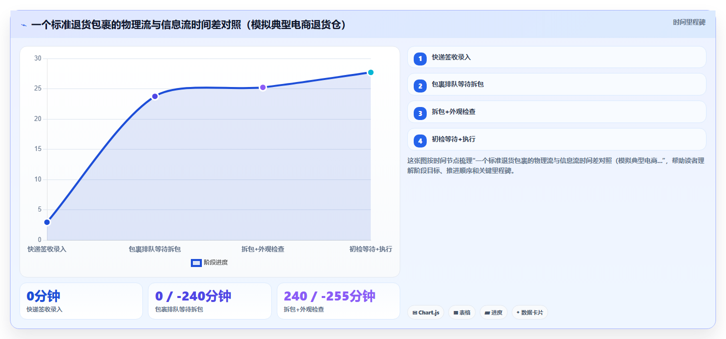Click the 阶段进度 legend color box
The image size is (726, 339).
(196, 262)
